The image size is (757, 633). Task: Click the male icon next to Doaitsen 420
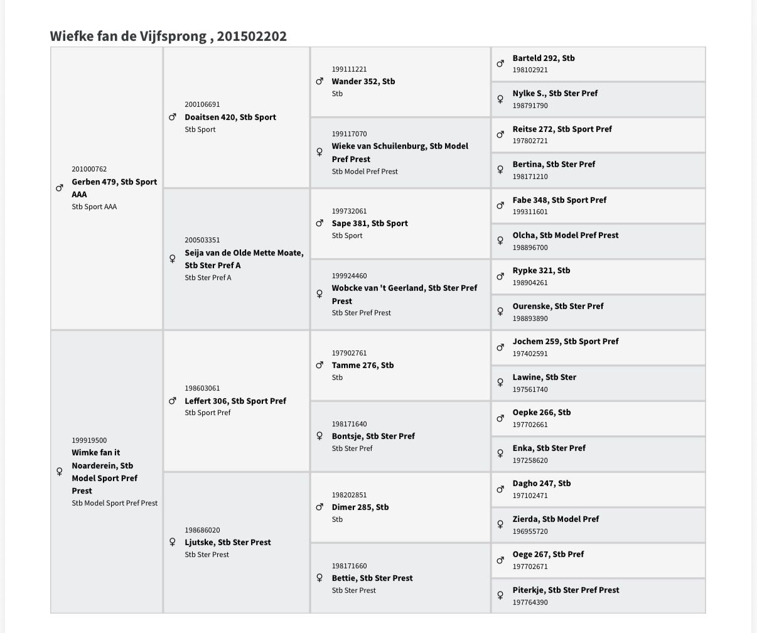173,117
